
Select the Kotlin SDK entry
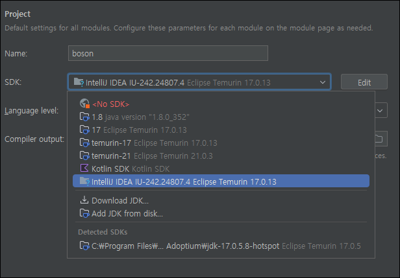click(x=221, y=168)
